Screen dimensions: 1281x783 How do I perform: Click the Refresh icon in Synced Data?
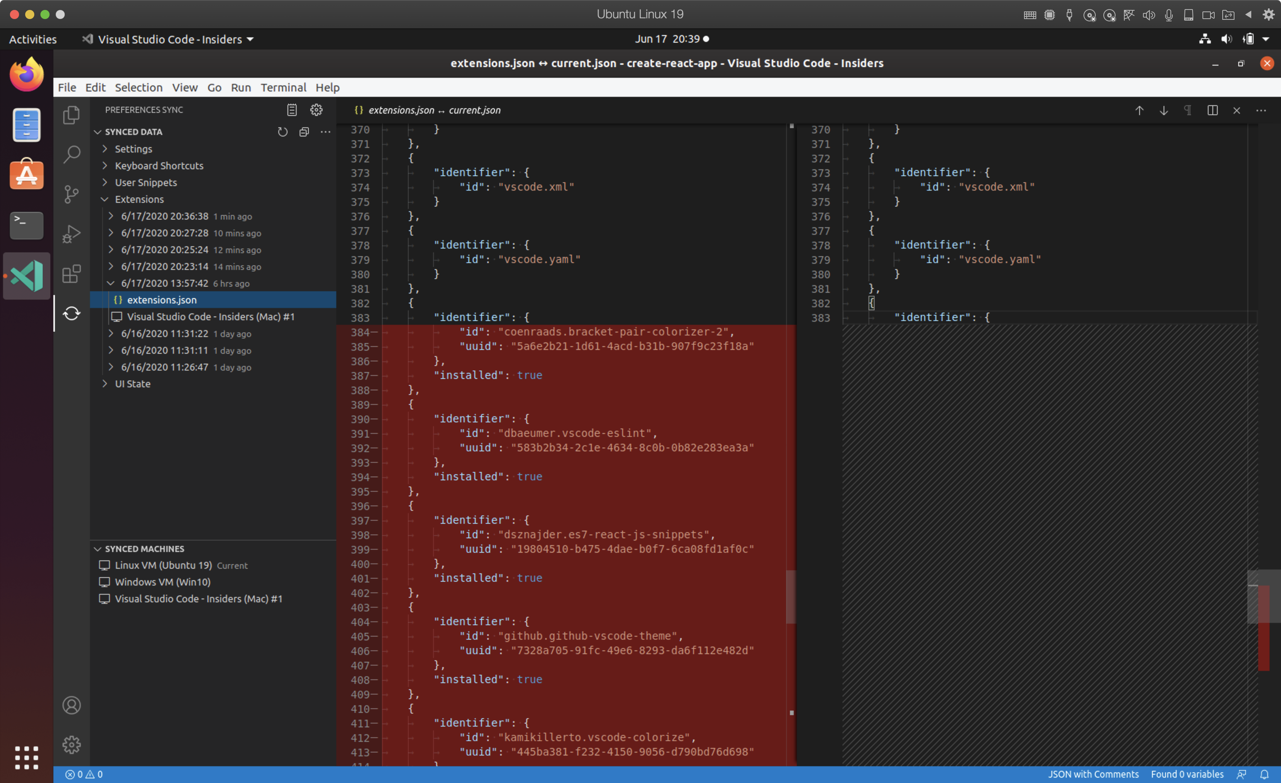point(282,132)
